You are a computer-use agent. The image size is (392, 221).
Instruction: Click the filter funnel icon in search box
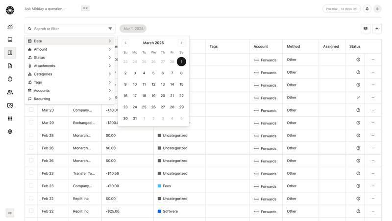pos(110,29)
